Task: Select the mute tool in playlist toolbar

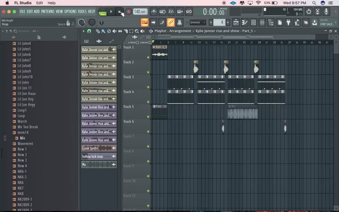Action: pos(114,31)
